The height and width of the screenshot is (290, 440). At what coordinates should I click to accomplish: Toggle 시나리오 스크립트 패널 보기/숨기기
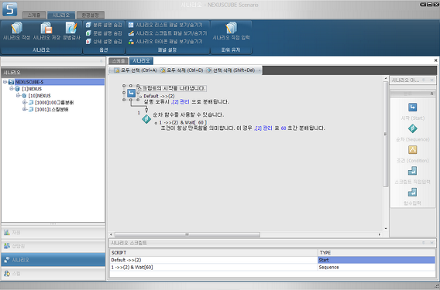click(x=167, y=33)
